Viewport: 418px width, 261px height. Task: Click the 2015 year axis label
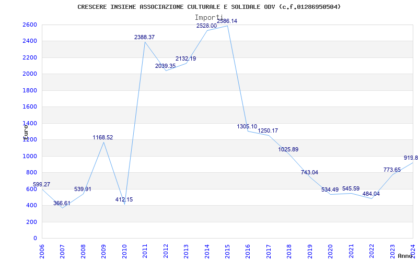[x=227, y=250]
